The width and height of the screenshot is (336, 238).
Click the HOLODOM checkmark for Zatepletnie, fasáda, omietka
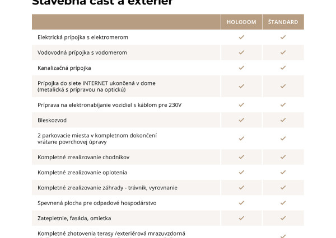coord(241,218)
